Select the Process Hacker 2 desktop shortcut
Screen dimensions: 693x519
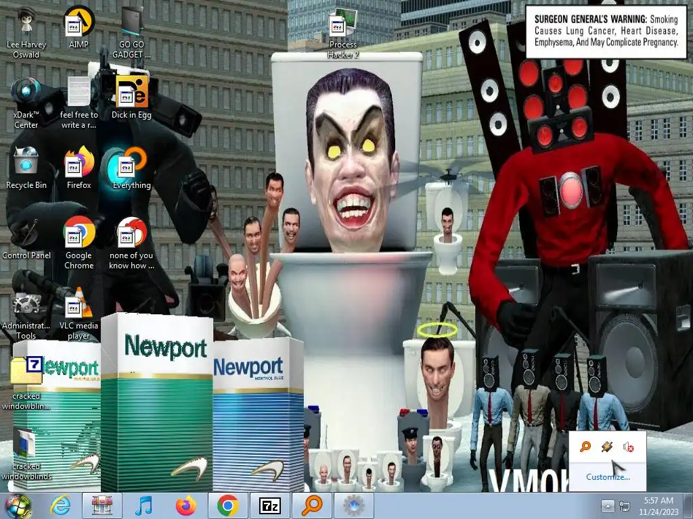(343, 33)
